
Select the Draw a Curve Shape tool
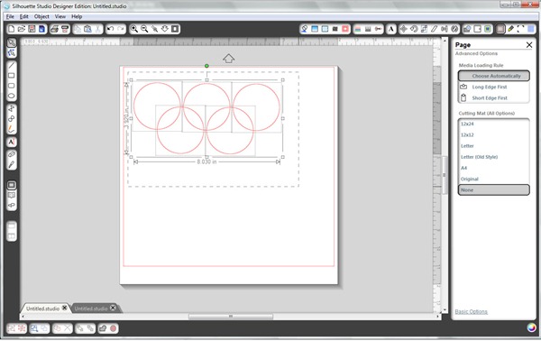(12, 119)
